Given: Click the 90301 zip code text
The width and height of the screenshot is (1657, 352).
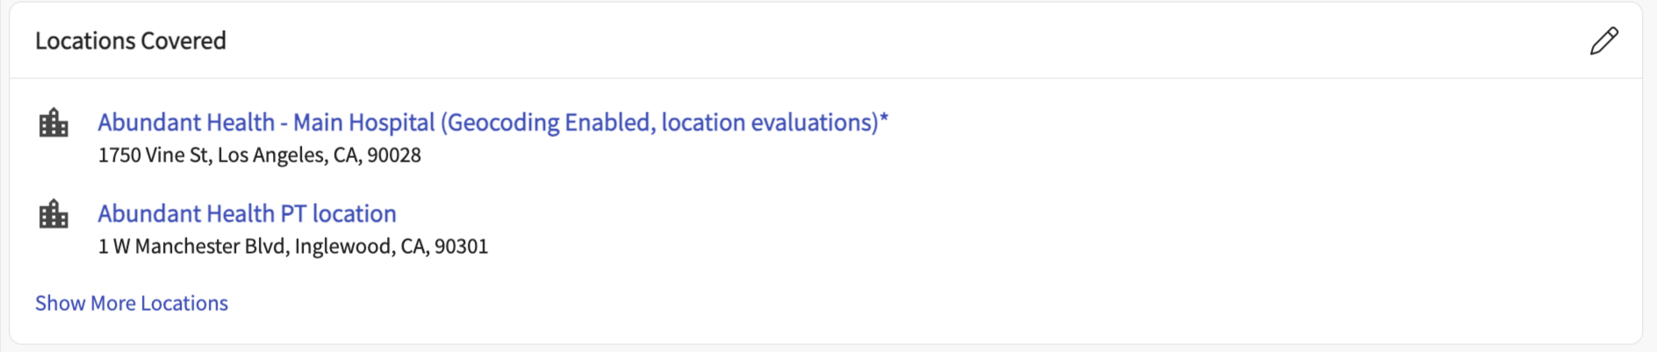Looking at the screenshot, I should pos(461,247).
